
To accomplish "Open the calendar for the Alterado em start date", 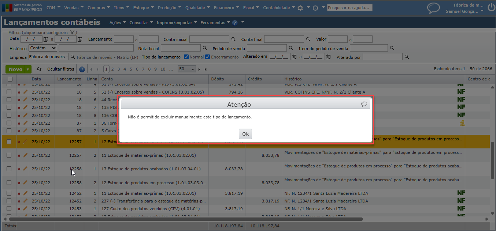I will [x=294, y=57].
